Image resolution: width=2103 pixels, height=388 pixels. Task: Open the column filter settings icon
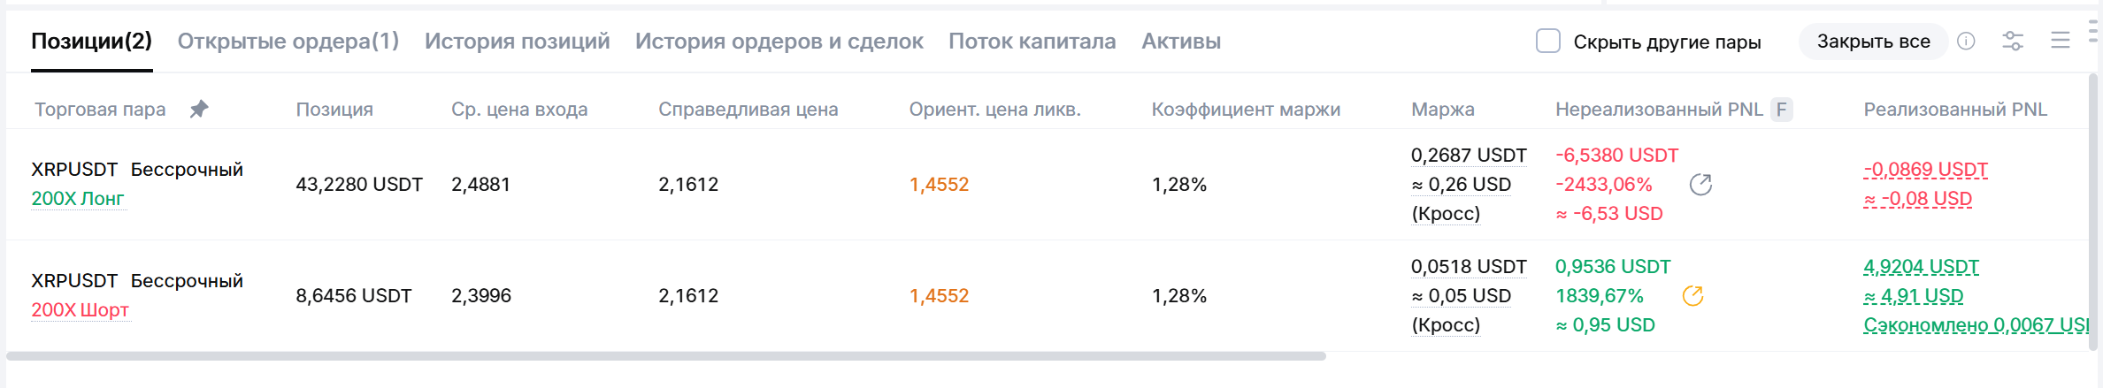click(x=2013, y=42)
